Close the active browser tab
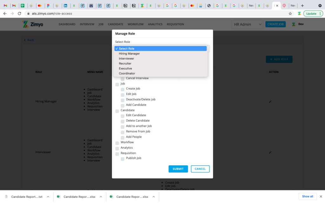This screenshot has height=203, width=325. point(277,6)
